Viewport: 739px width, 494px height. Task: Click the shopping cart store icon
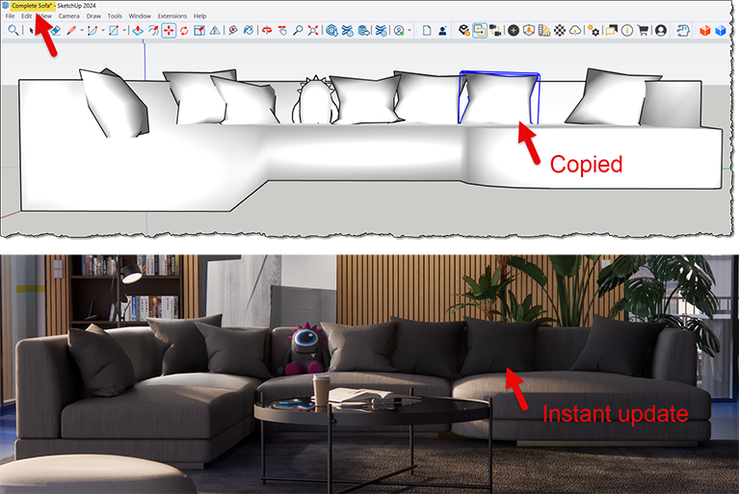(x=643, y=31)
